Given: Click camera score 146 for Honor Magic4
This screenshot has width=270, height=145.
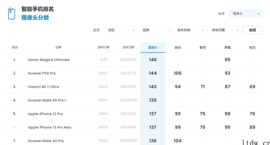Looking at the screenshot, I should click(153, 60).
